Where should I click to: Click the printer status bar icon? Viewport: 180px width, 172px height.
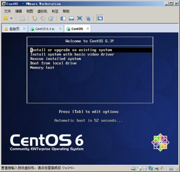(x=157, y=168)
